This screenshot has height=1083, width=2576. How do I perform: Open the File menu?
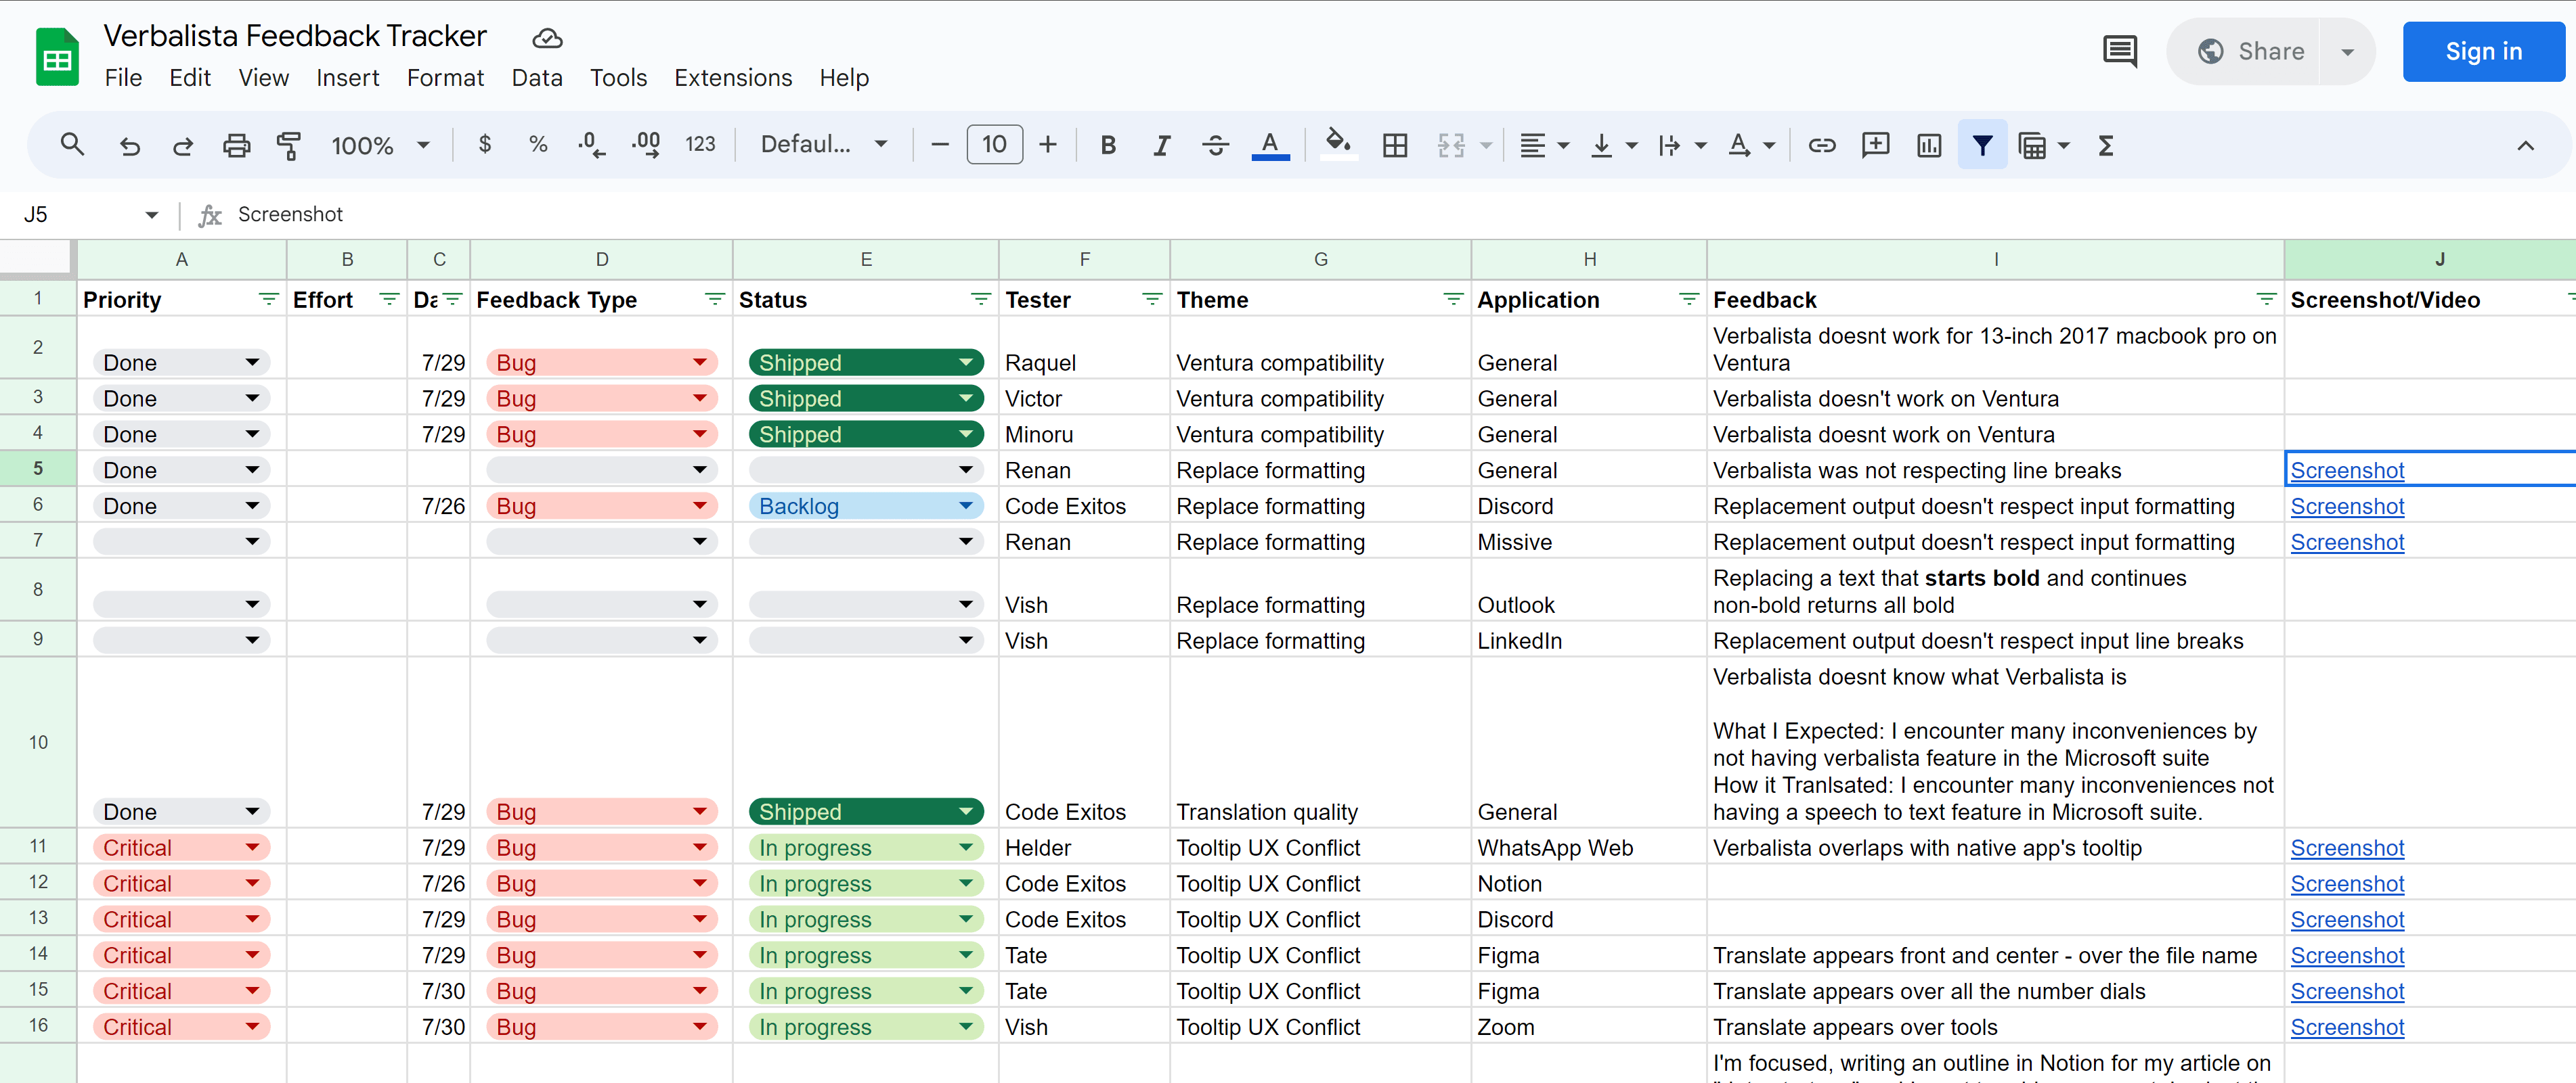pos(123,78)
